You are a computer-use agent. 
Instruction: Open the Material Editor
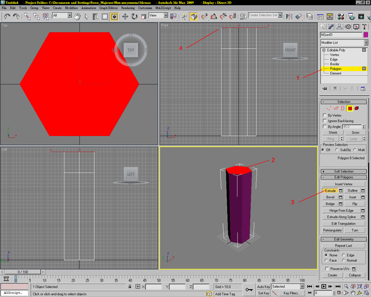click(x=341, y=16)
